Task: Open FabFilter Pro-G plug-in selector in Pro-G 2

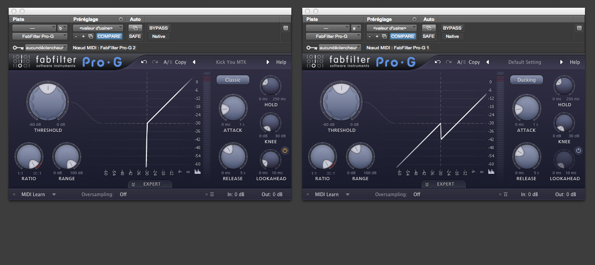Action: point(40,36)
